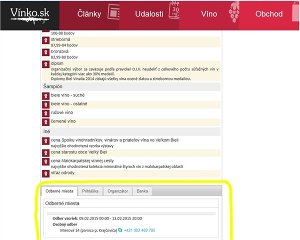Click medal icon for biele víno - ostatné

(45, 104)
